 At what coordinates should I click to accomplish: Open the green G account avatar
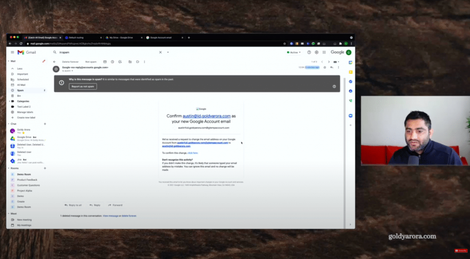[x=349, y=52]
